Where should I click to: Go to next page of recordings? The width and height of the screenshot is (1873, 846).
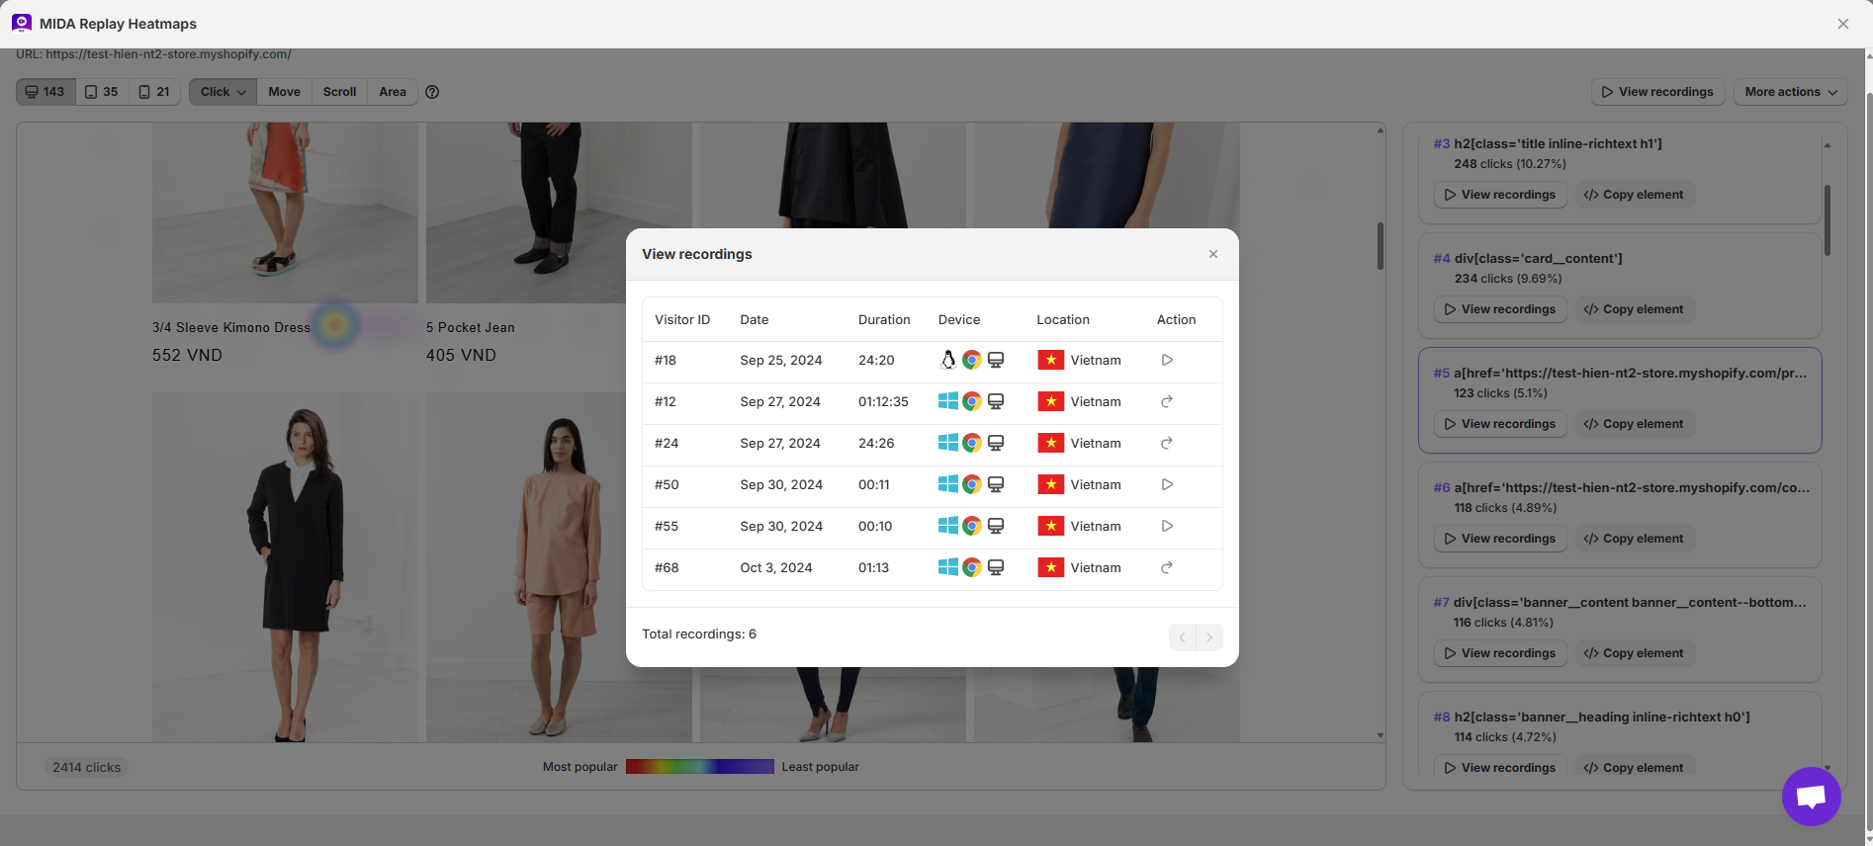1209,637
